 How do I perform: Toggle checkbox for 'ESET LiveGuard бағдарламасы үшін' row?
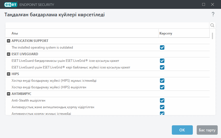pos(162,61)
